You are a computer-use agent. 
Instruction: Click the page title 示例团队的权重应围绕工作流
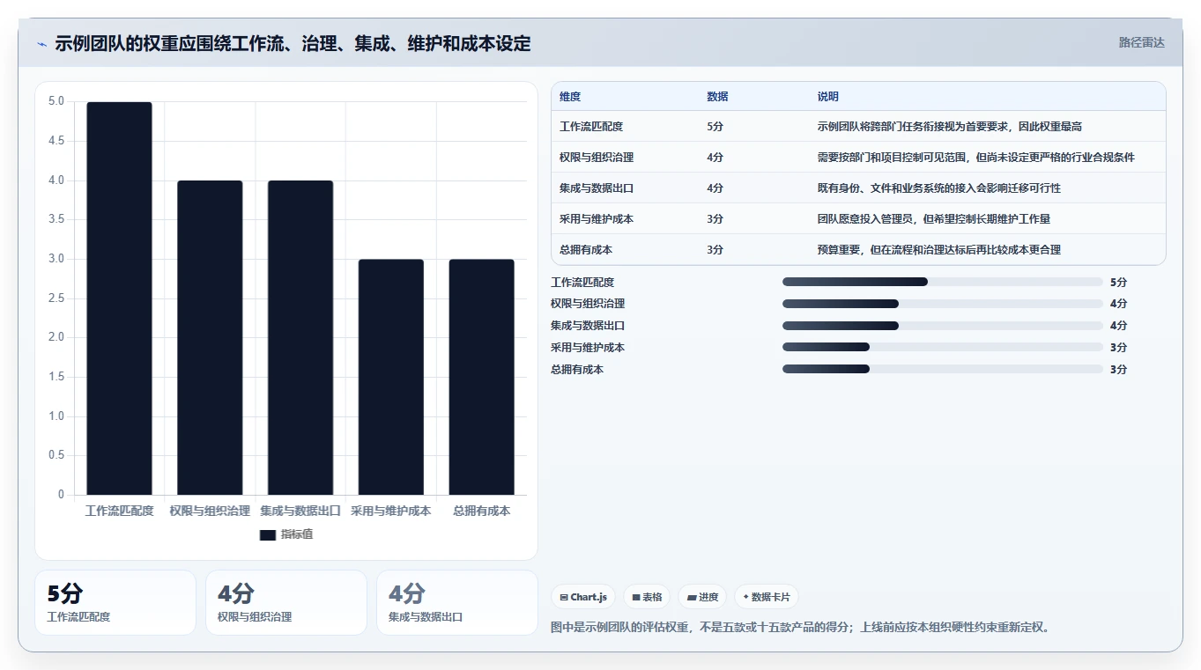click(x=293, y=43)
